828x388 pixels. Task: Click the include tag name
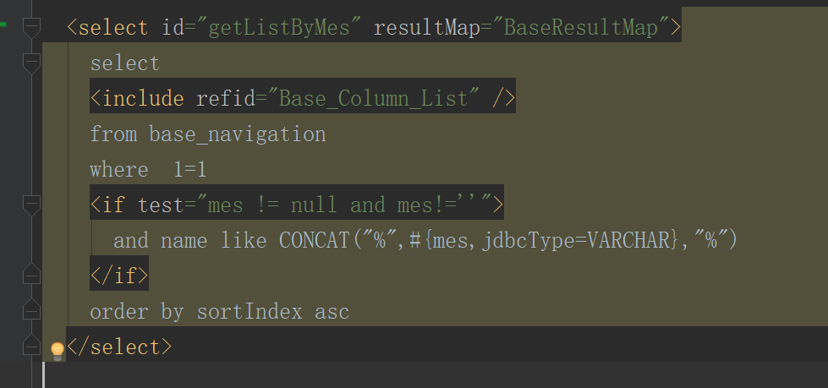point(143,99)
